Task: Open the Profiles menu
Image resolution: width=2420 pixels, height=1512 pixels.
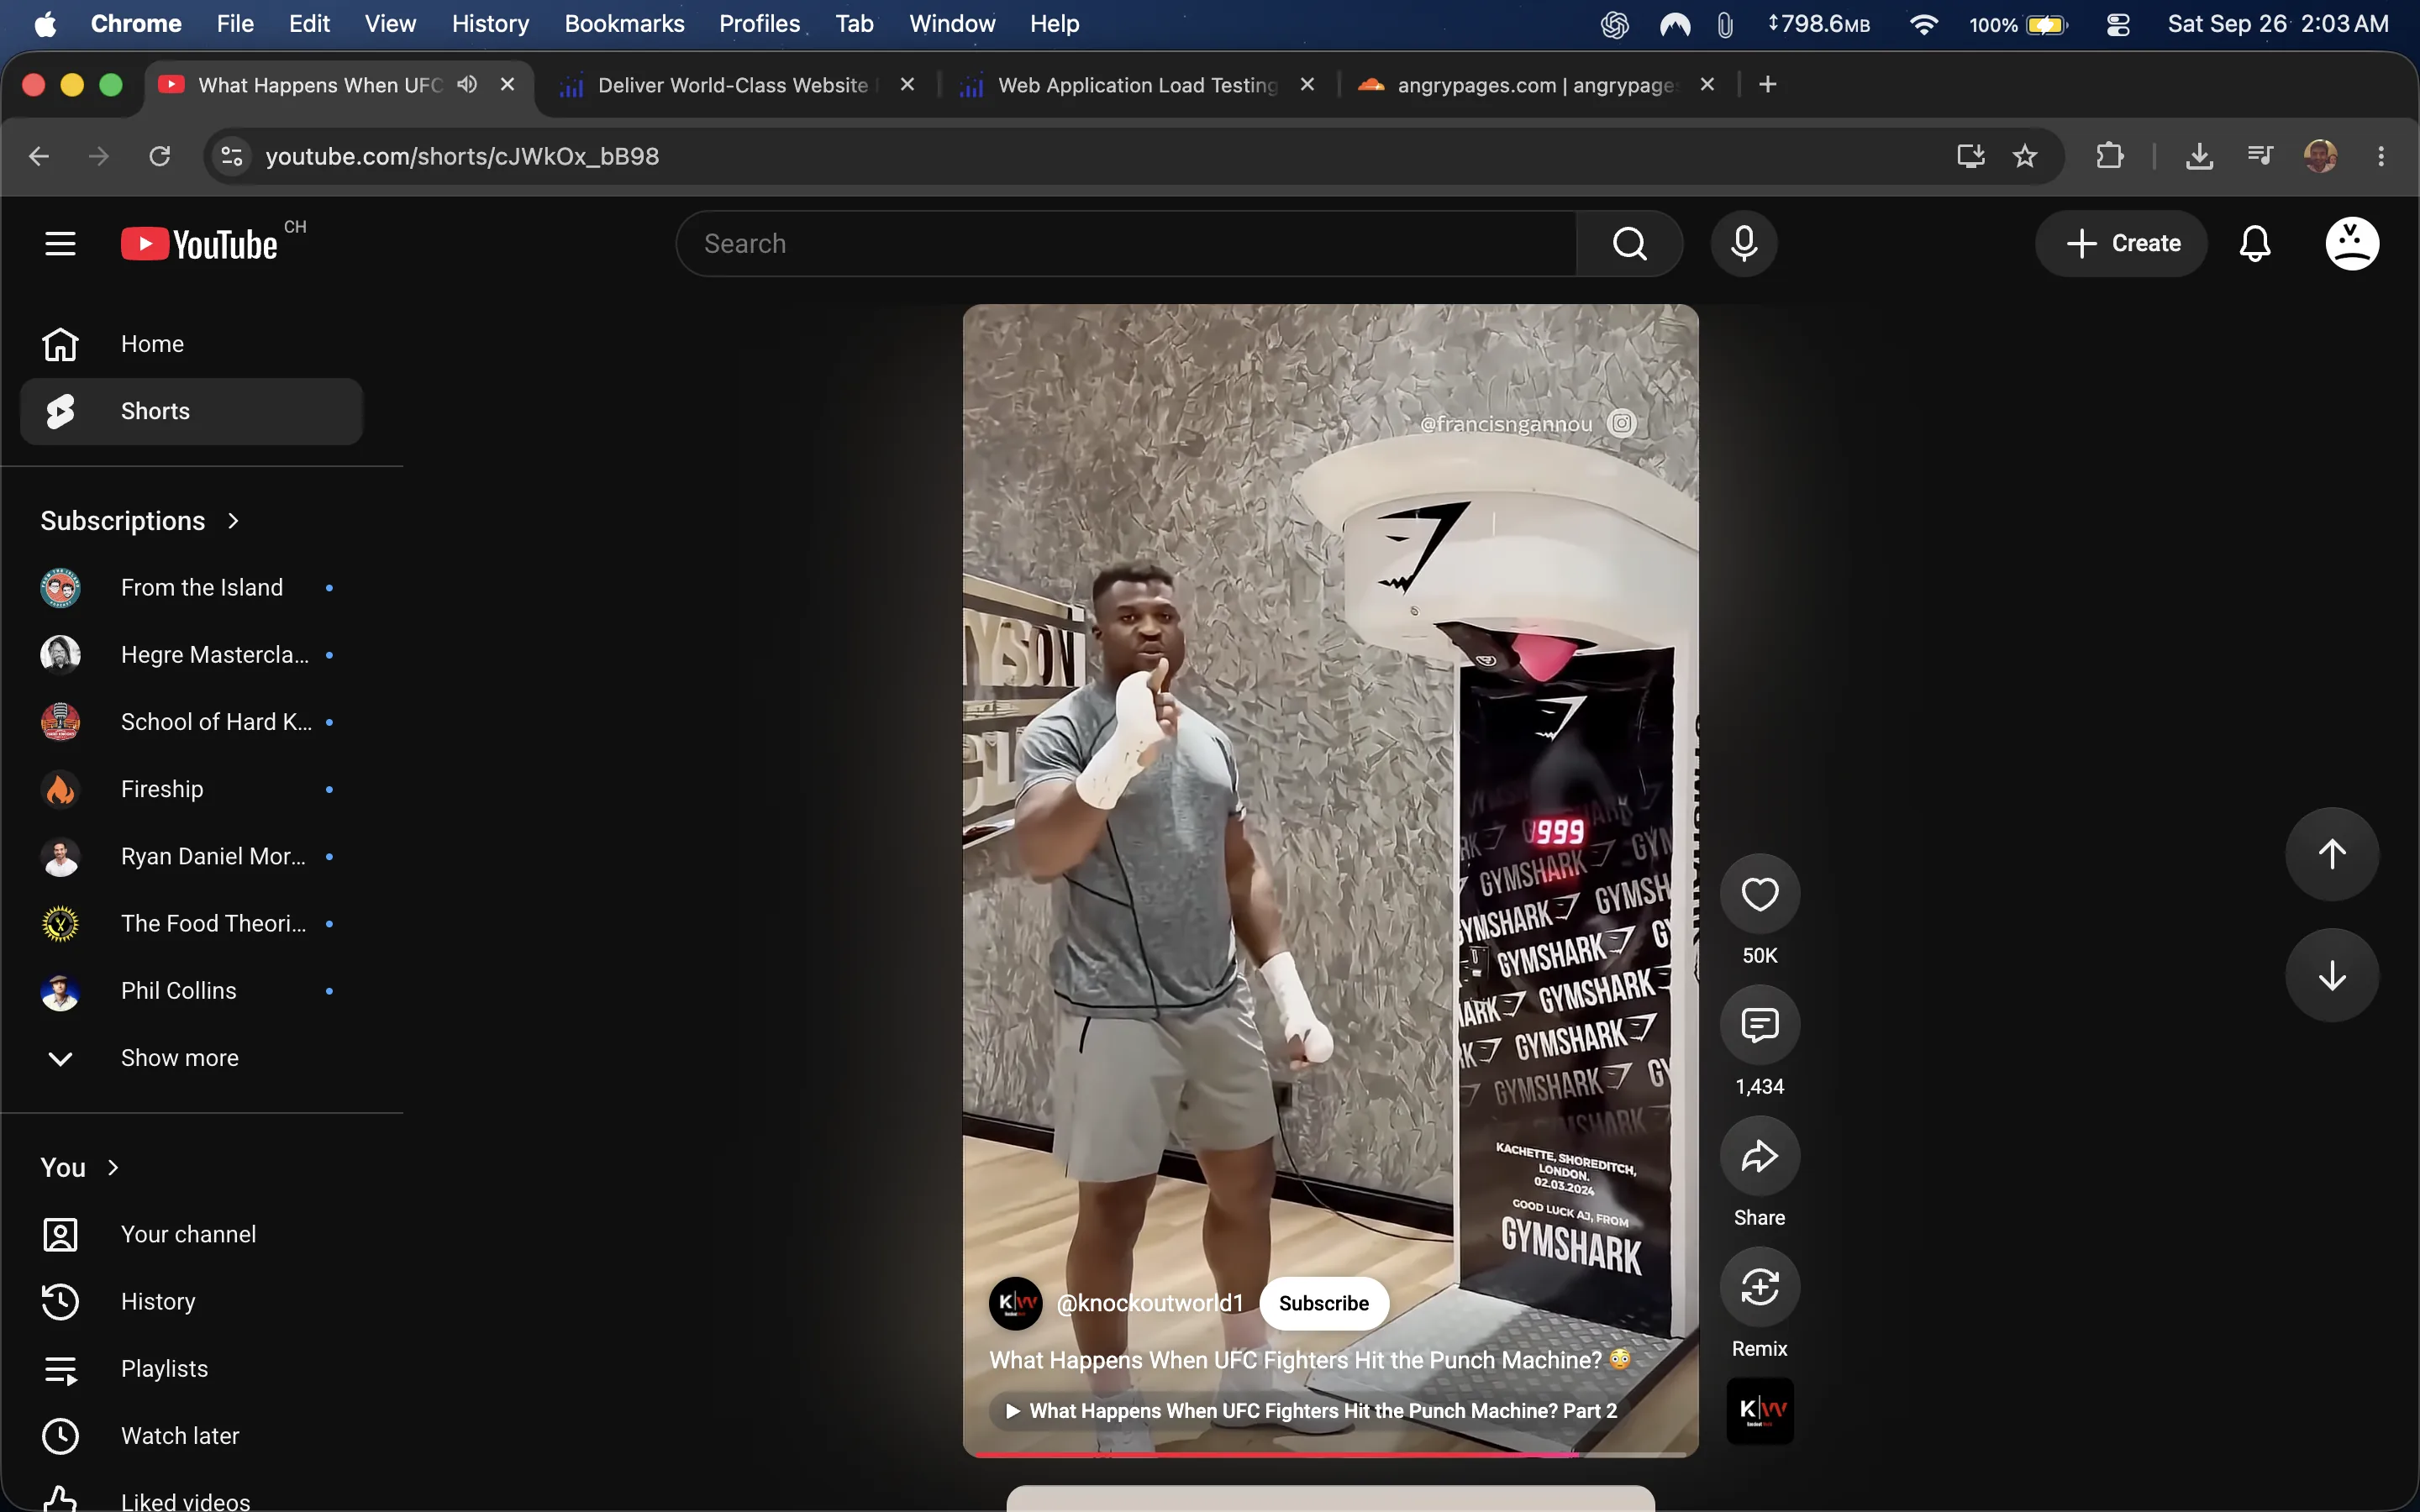Action: (x=759, y=24)
